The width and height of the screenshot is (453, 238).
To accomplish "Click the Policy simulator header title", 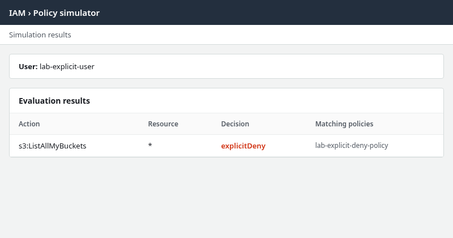I will coord(66,13).
